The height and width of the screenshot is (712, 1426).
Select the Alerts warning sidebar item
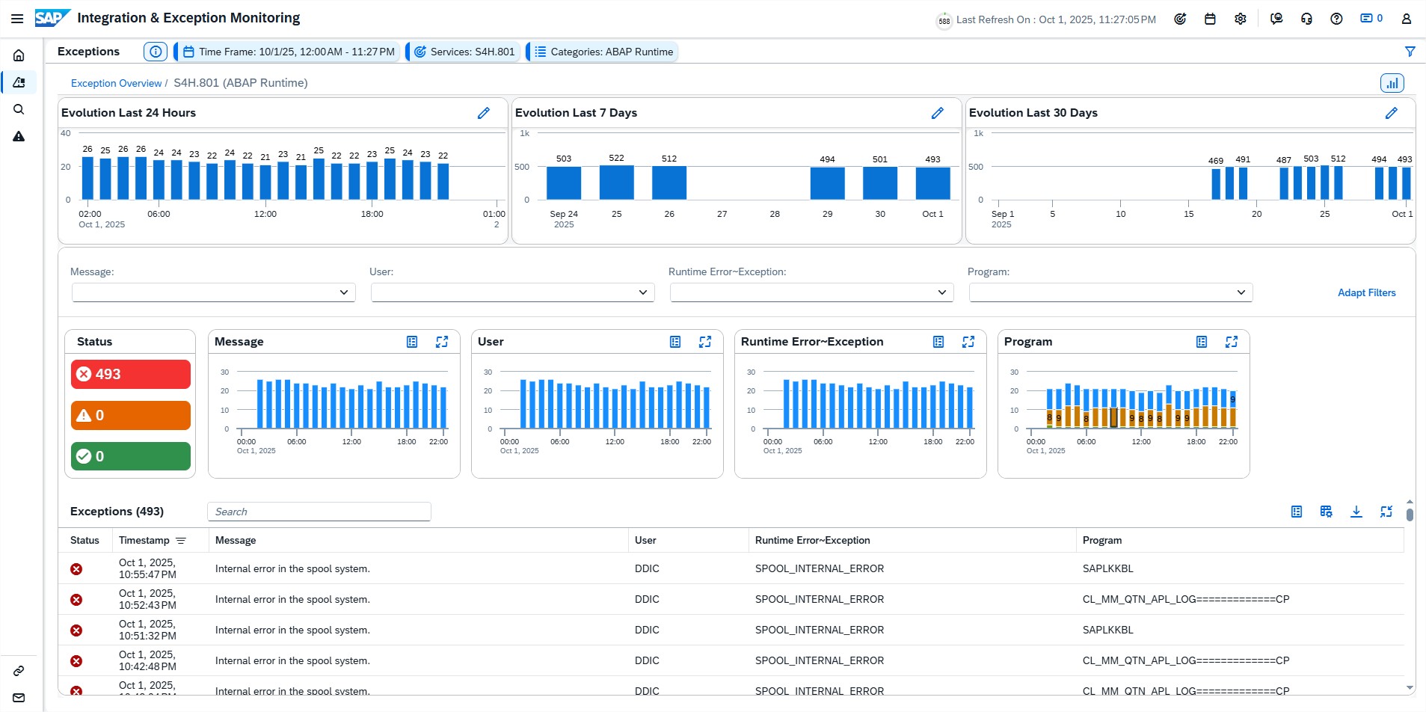click(19, 136)
